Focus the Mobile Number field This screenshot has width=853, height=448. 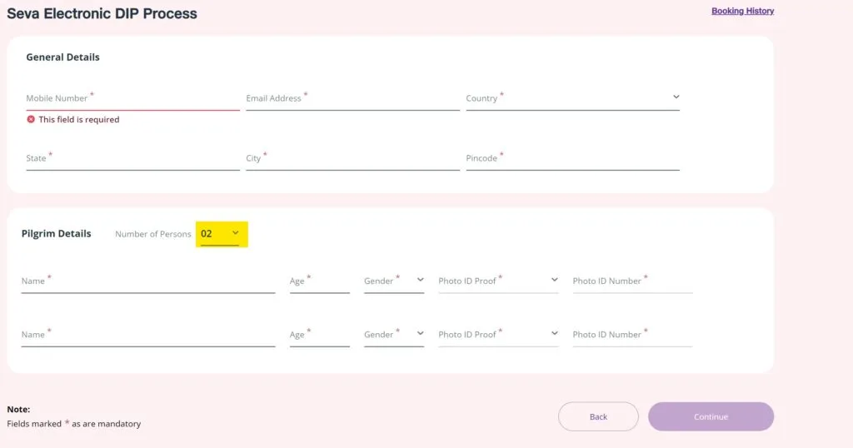pos(132,98)
